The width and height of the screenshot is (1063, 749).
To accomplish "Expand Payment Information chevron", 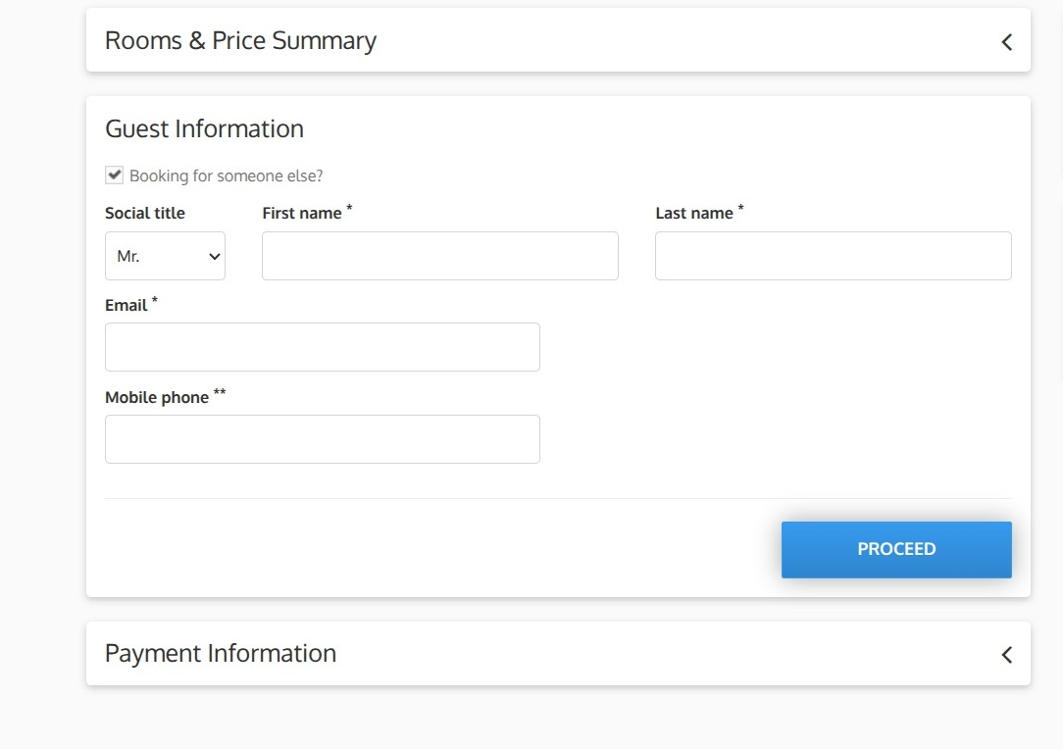I will 1007,655.
